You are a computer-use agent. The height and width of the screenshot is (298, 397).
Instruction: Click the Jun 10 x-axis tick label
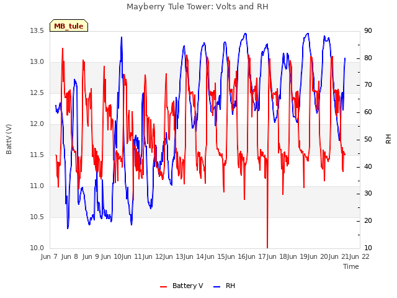[111, 256]
